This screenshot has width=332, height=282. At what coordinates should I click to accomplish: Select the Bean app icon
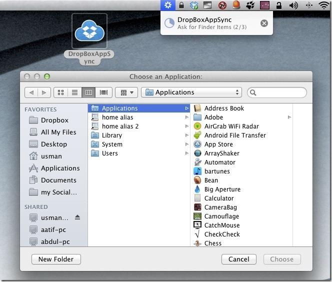(x=197, y=180)
